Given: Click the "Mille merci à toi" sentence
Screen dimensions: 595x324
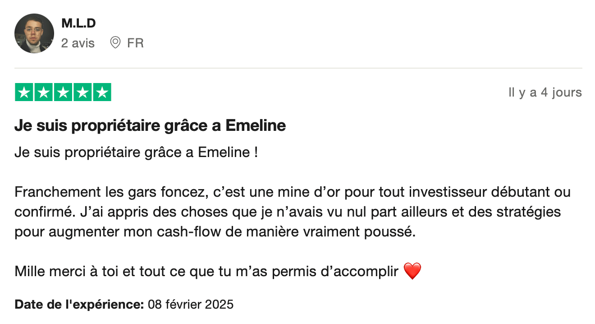Looking at the screenshot, I should click(x=206, y=272).
